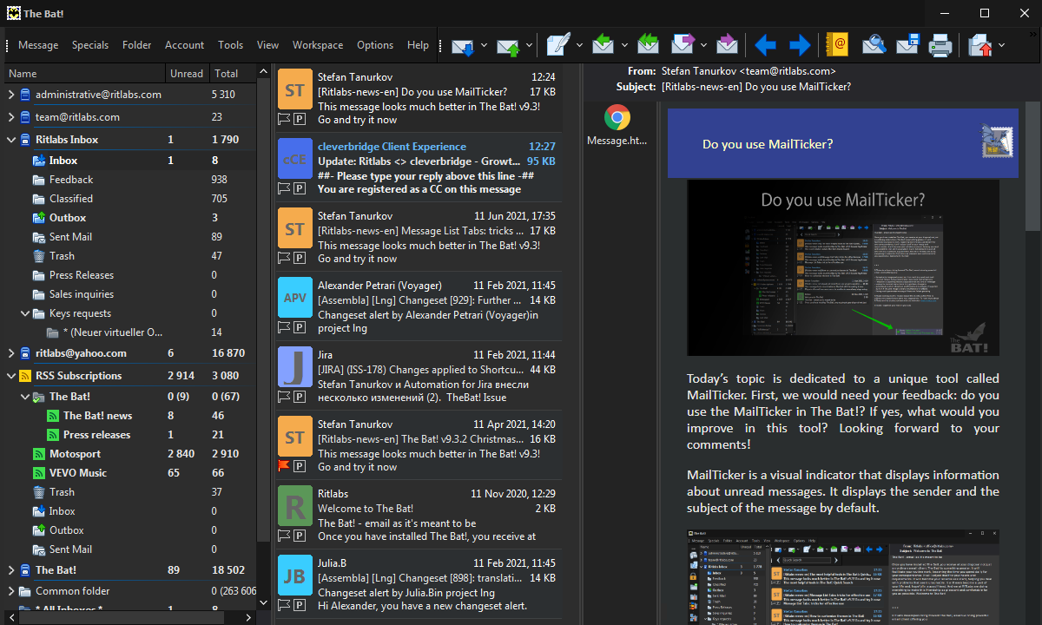Collapse the Keys requests folder

(25, 313)
